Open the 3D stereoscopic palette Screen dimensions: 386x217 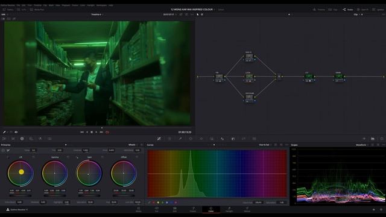[x=255, y=139]
